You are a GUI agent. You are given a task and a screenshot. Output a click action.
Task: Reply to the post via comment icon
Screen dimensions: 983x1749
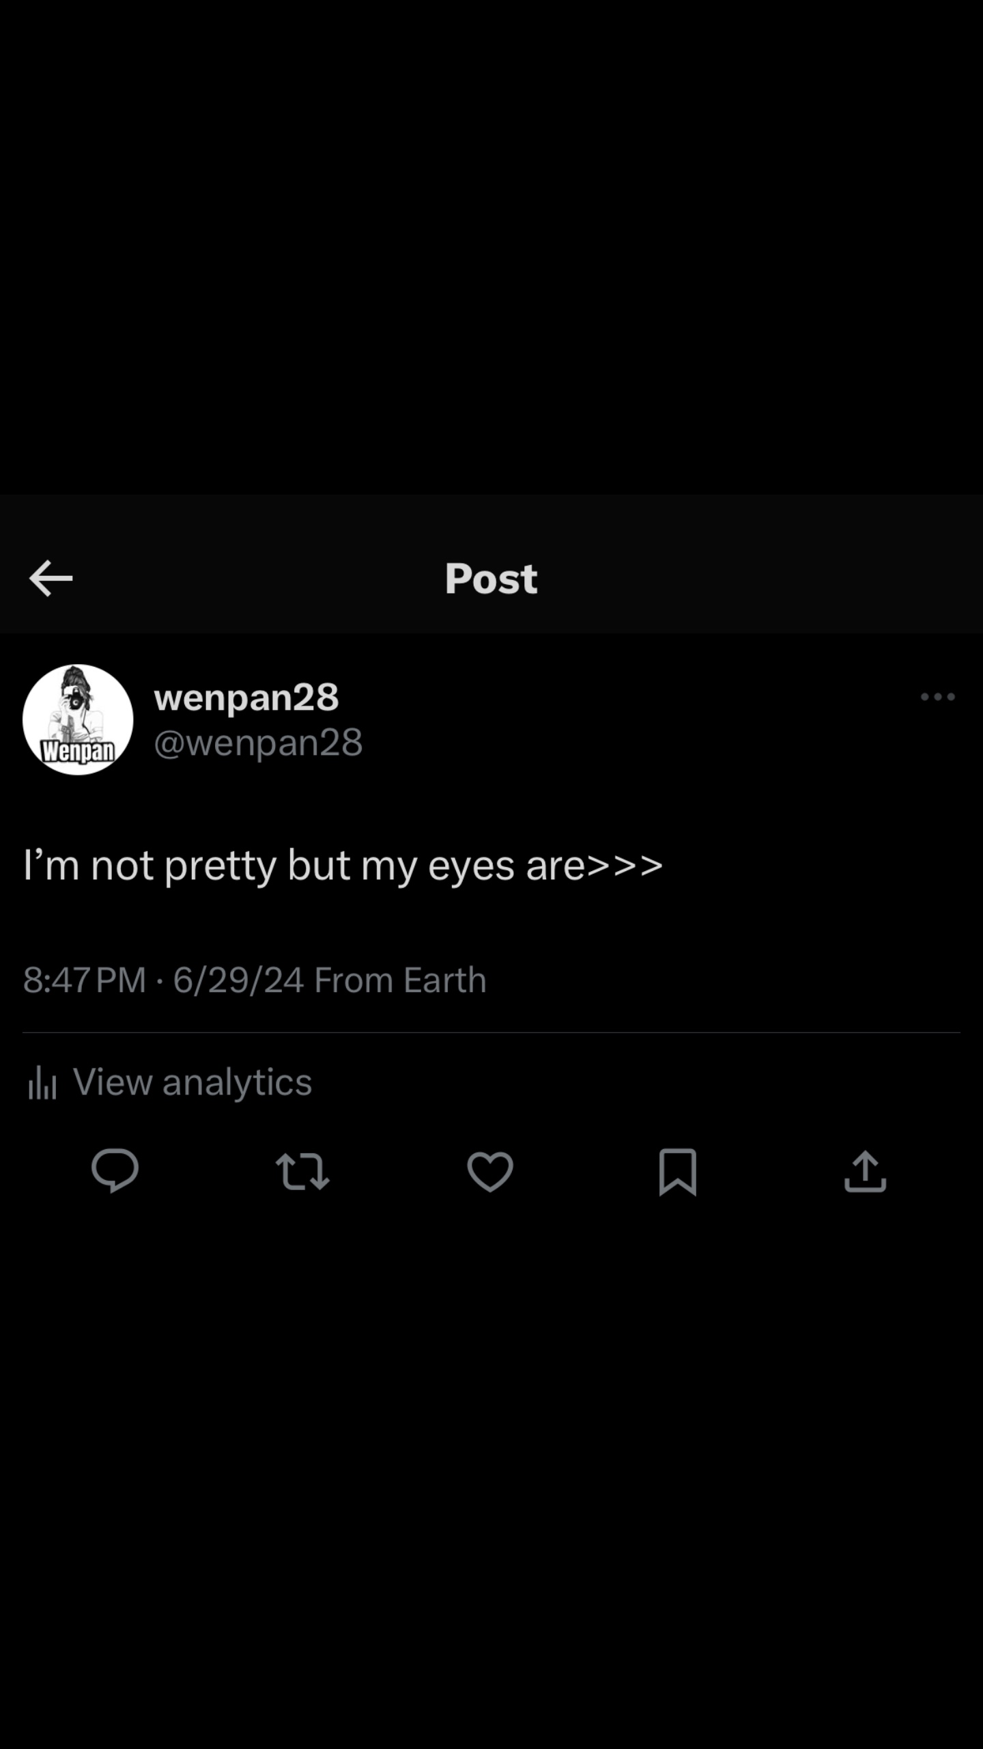115,1171
